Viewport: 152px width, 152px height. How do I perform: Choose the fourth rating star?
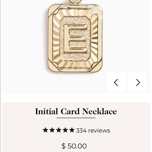tap(65, 130)
